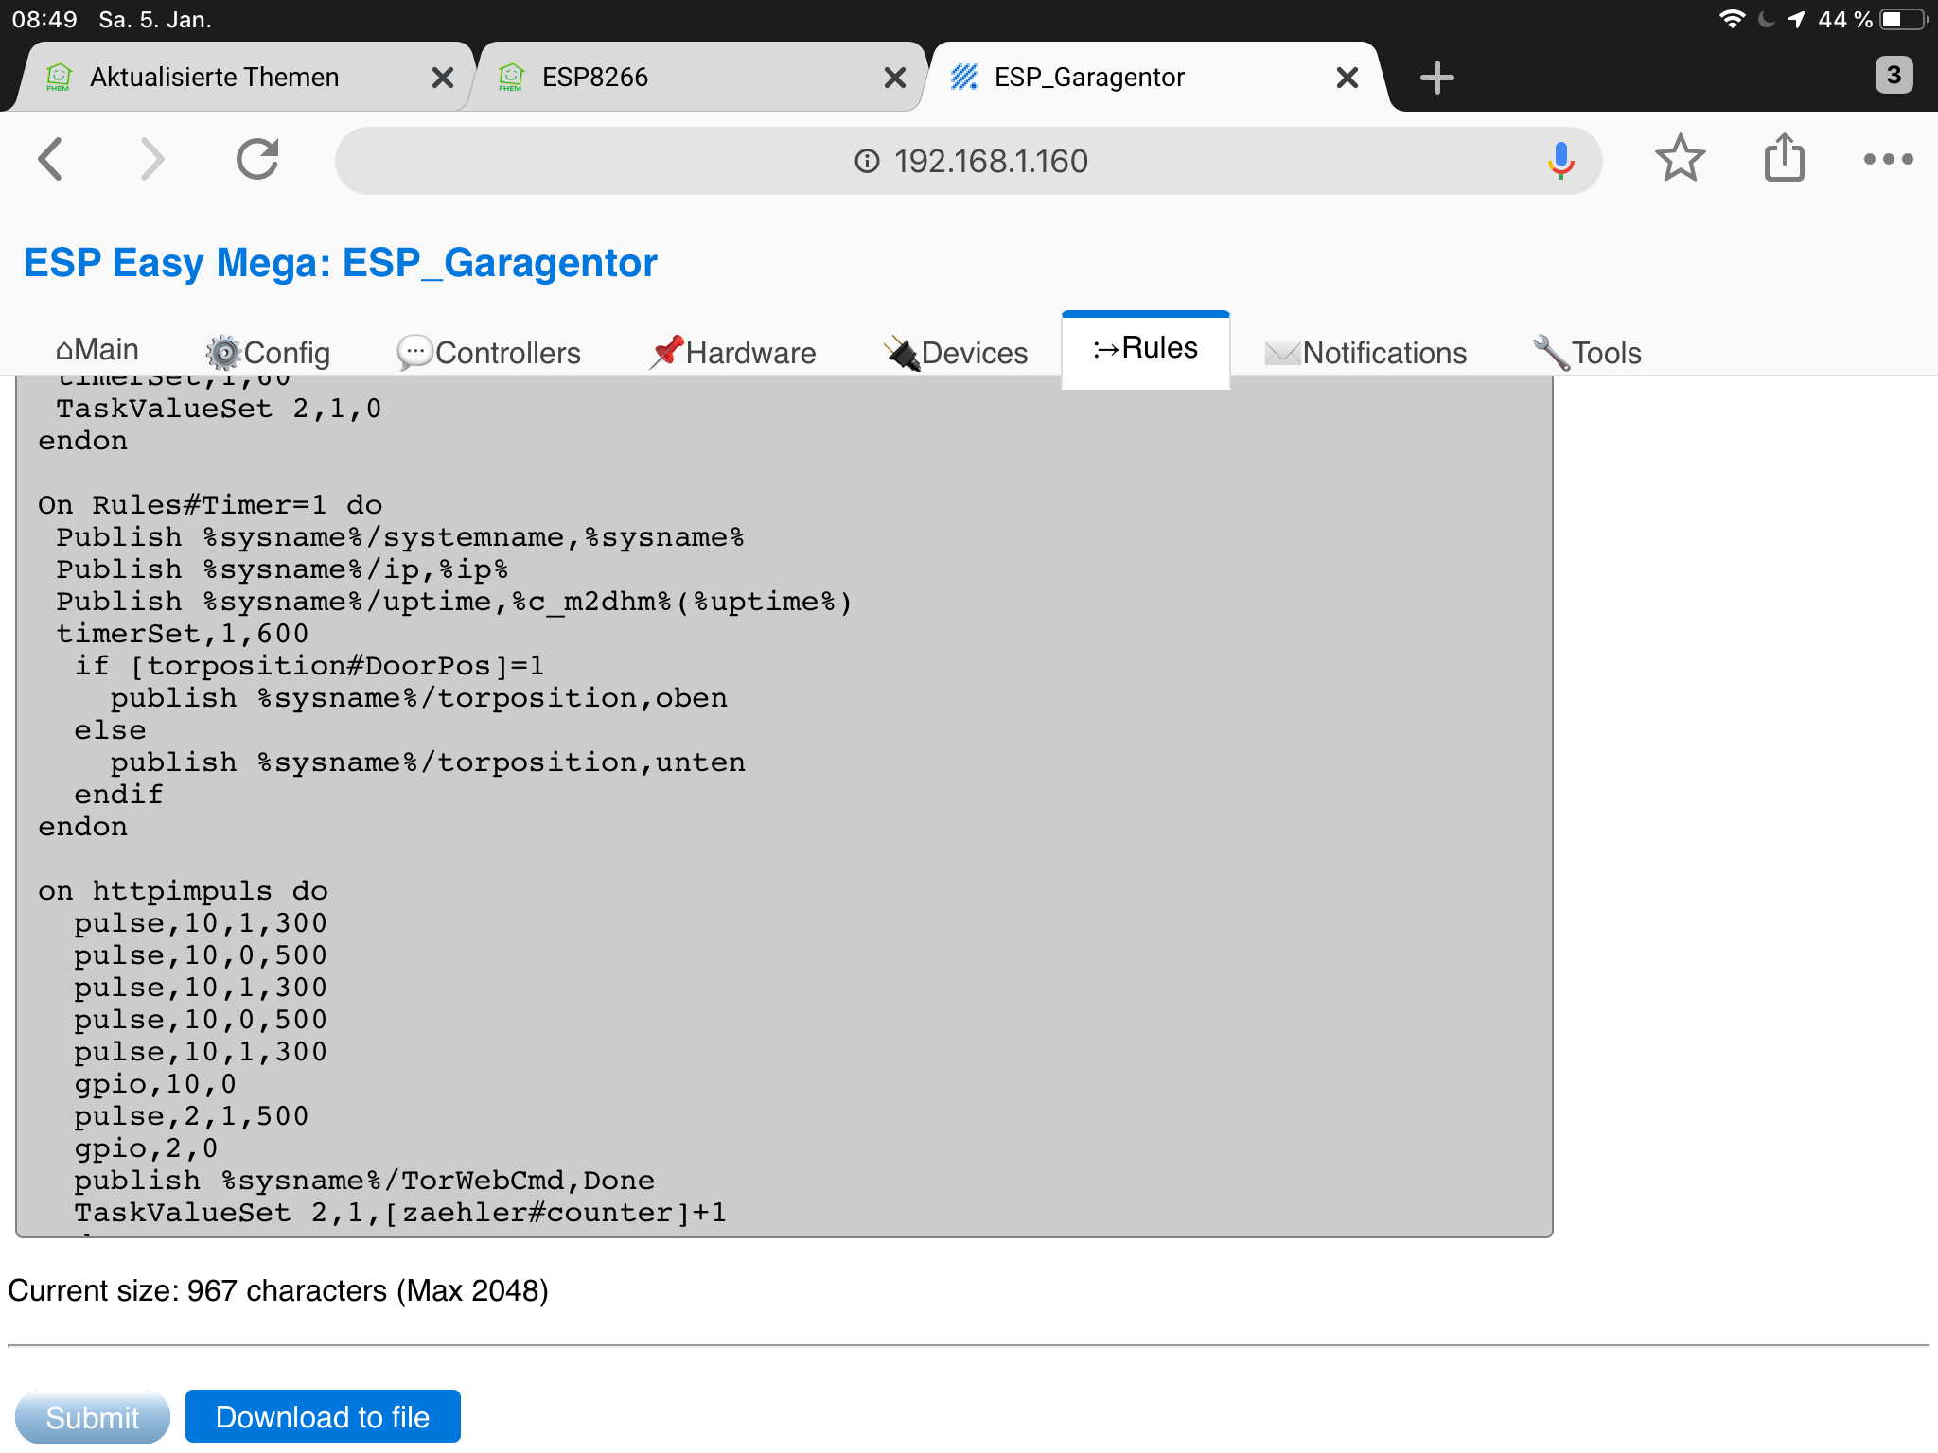Tap the browser forward arrow

[x=152, y=159]
